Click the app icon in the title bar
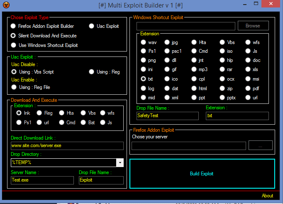The width and height of the screenshot is (283, 204). 6,5
